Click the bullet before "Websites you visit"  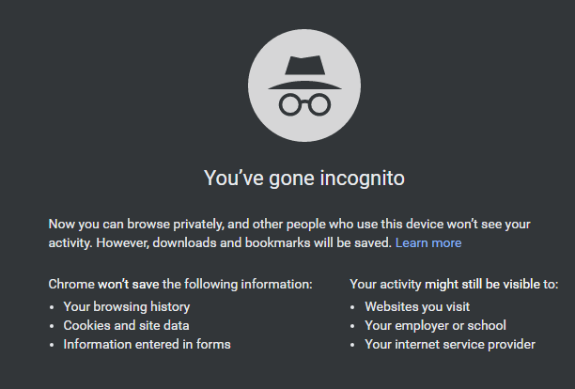tap(353, 307)
